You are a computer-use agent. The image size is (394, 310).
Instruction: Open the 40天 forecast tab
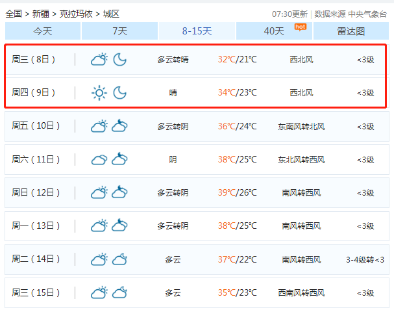pos(274,31)
